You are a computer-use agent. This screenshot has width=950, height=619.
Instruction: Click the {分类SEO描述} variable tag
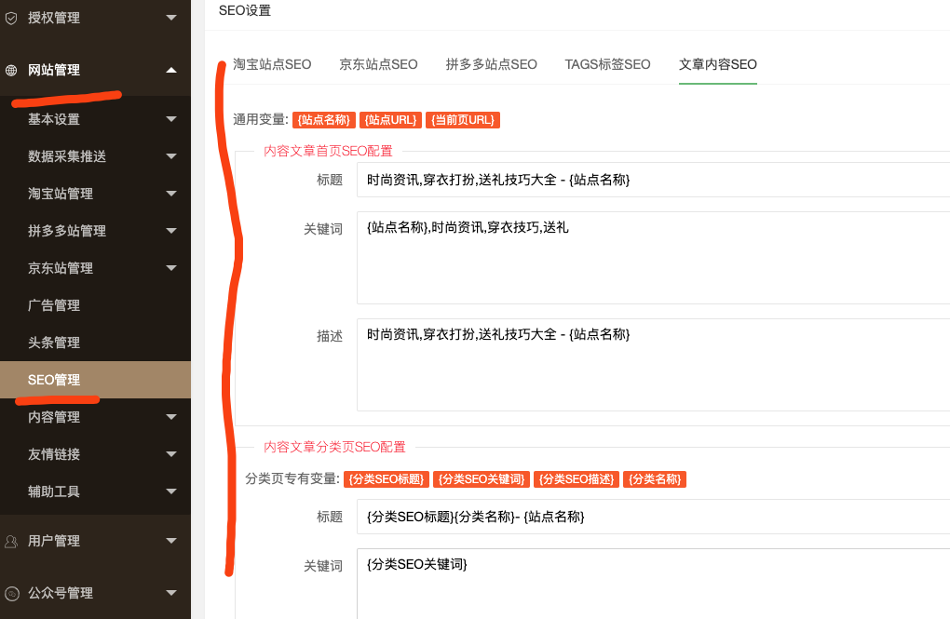pyautogui.click(x=577, y=479)
